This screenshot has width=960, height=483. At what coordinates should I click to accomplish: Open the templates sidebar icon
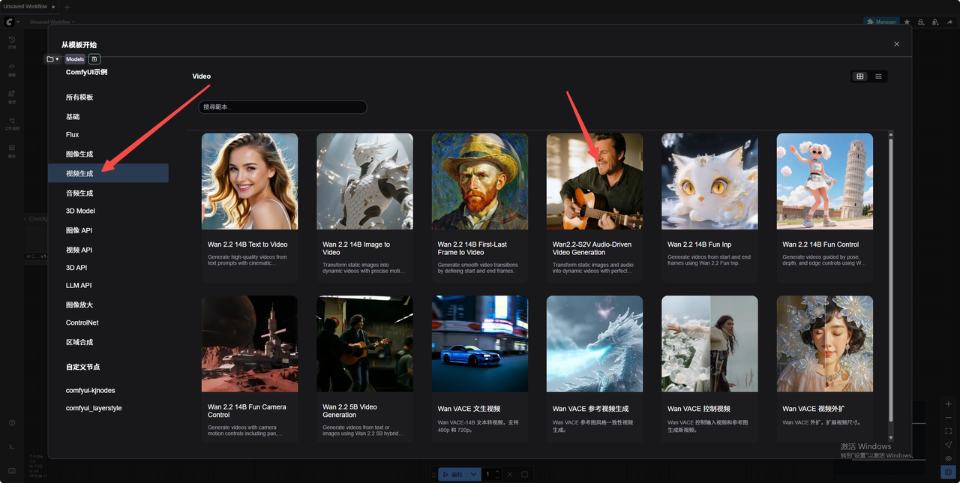(12, 149)
